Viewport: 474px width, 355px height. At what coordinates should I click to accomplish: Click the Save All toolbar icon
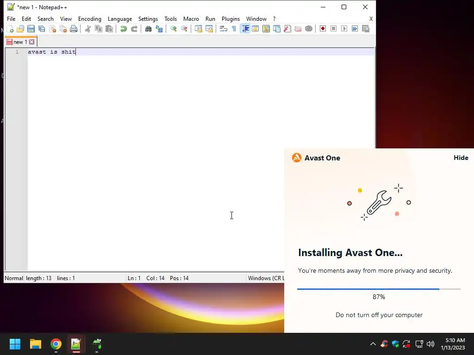pyautogui.click(x=42, y=29)
